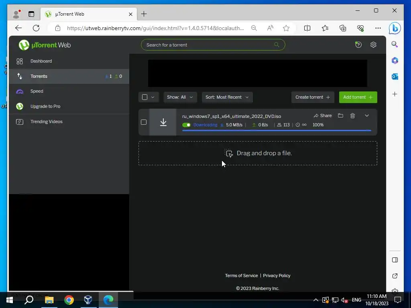This screenshot has width=411, height=308.
Task: Click the Create torrent button
Action: [x=313, y=97]
